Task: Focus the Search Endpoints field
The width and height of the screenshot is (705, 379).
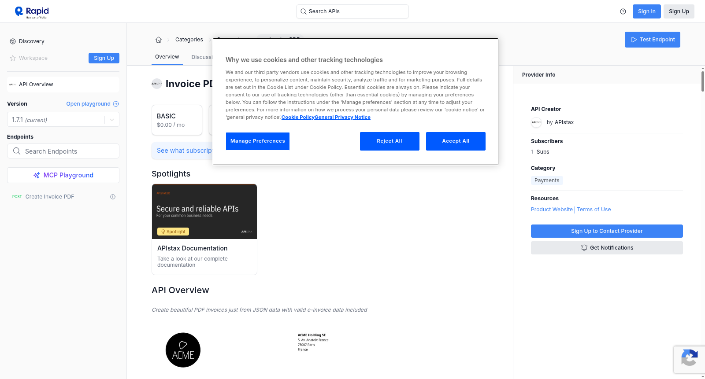Action: point(63,151)
